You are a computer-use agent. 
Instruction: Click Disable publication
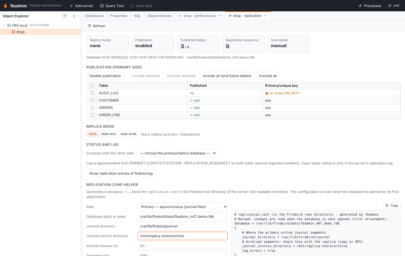(x=105, y=76)
